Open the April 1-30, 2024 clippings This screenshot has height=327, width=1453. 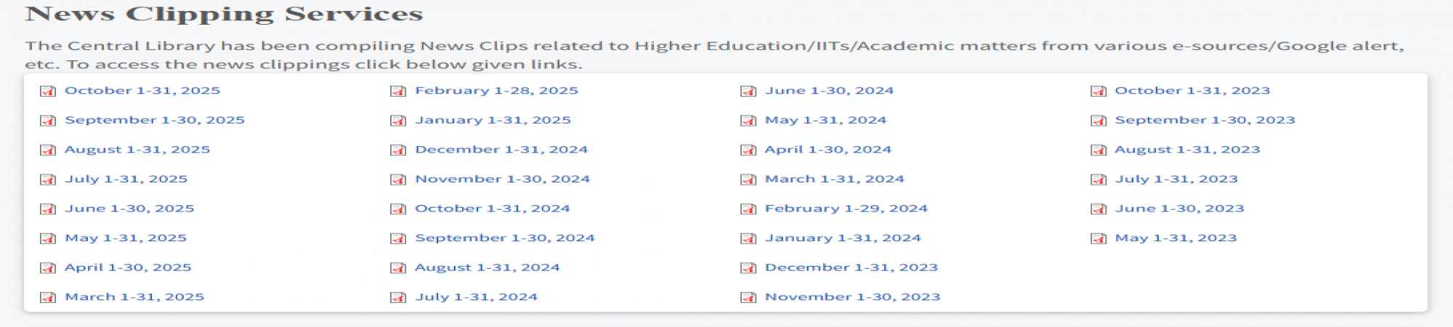click(x=827, y=150)
